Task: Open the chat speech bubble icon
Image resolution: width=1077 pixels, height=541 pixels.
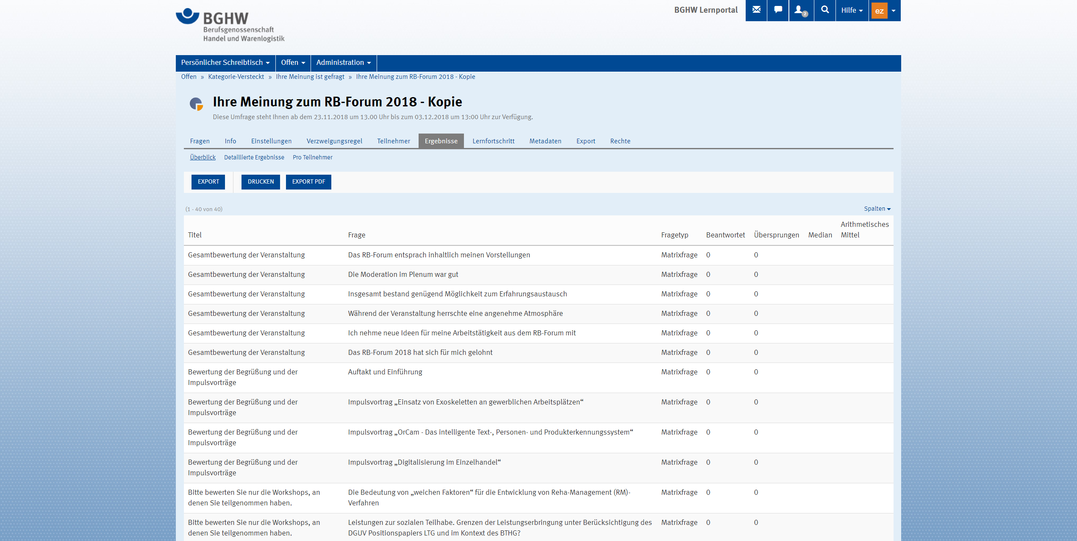Action: pos(778,10)
